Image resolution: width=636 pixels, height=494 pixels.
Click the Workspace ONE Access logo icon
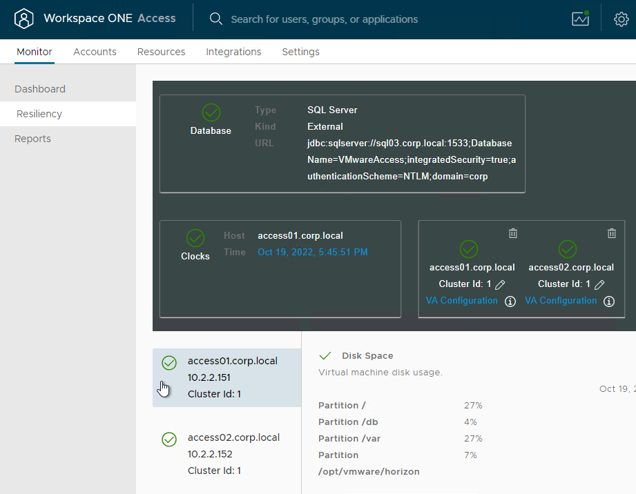pyautogui.click(x=24, y=19)
